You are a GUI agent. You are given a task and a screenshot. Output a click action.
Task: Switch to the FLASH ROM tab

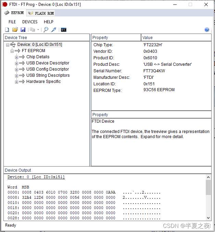pyautogui.click(x=41, y=13)
